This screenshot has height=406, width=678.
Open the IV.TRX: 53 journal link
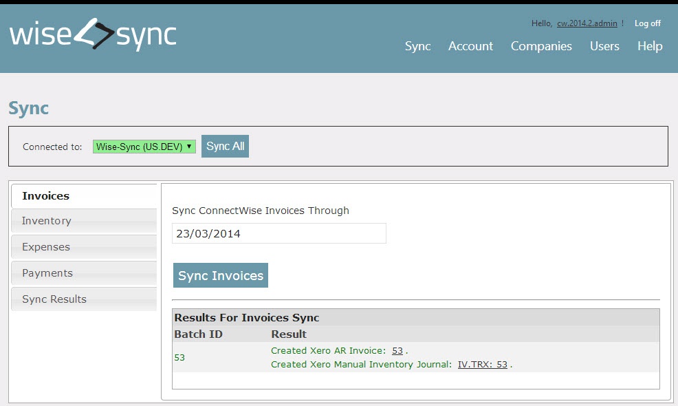coord(483,365)
